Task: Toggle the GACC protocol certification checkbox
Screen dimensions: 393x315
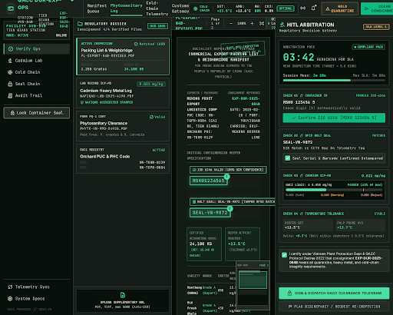Action: 284,255
